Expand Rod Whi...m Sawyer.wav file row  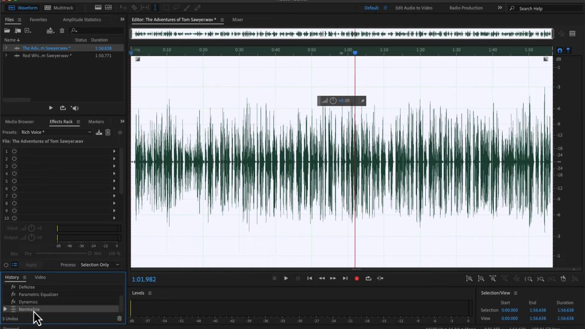click(5, 55)
